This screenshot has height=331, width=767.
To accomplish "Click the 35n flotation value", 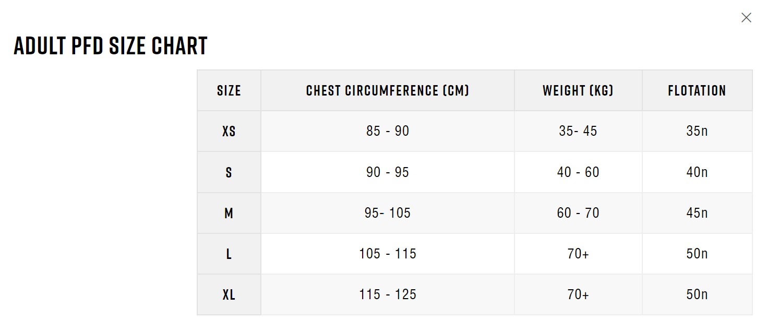I will (x=697, y=131).
